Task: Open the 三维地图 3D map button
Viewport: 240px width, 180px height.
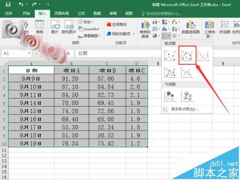Action: pos(209,29)
